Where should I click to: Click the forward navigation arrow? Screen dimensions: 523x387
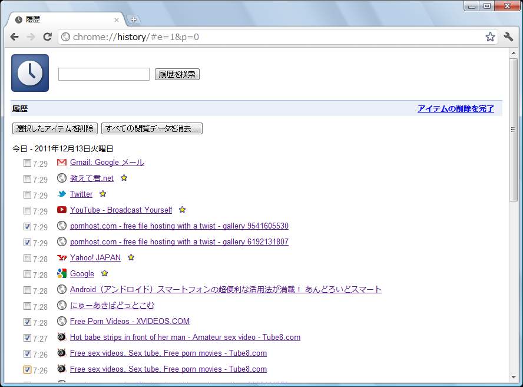[31, 37]
